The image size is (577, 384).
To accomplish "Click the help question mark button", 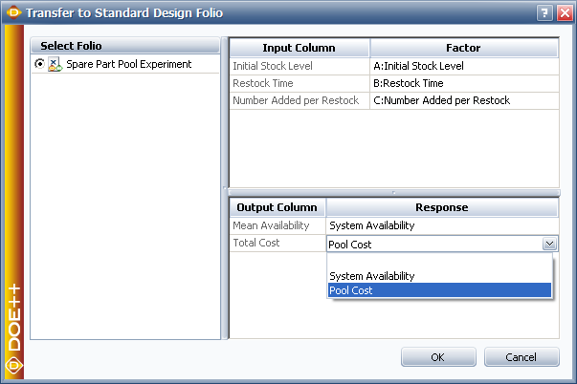I will [544, 13].
